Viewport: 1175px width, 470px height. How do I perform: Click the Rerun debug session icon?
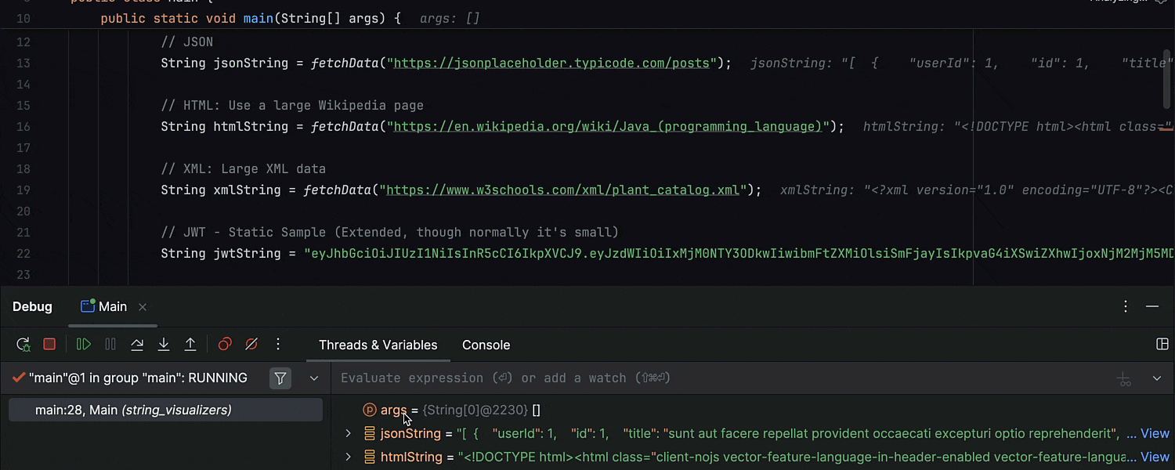23,345
